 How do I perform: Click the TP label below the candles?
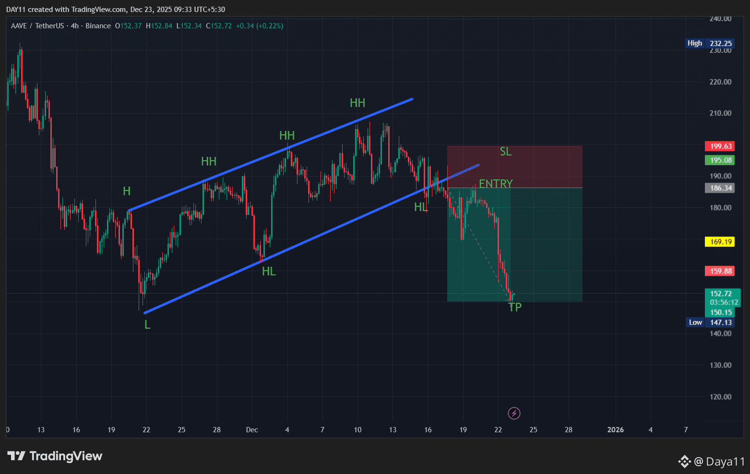point(515,307)
